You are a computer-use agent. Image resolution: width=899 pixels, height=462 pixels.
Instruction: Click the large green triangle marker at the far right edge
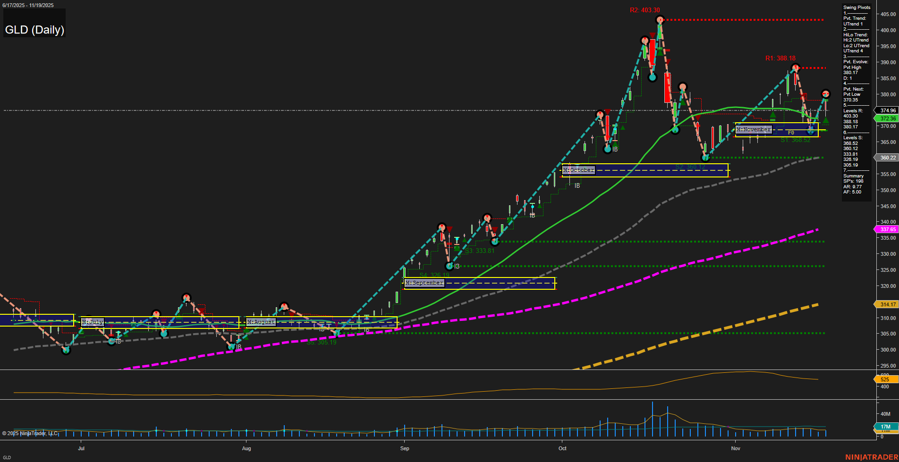click(826, 120)
